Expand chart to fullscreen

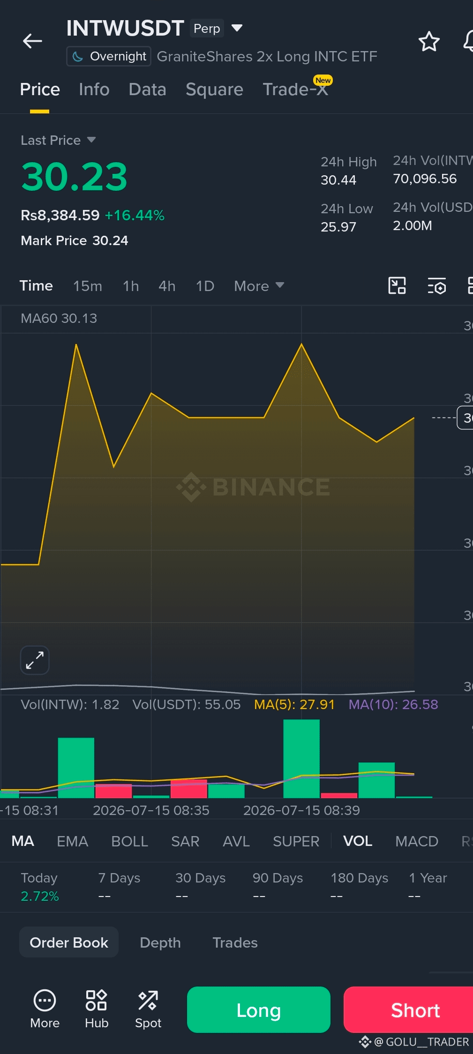tap(35, 660)
